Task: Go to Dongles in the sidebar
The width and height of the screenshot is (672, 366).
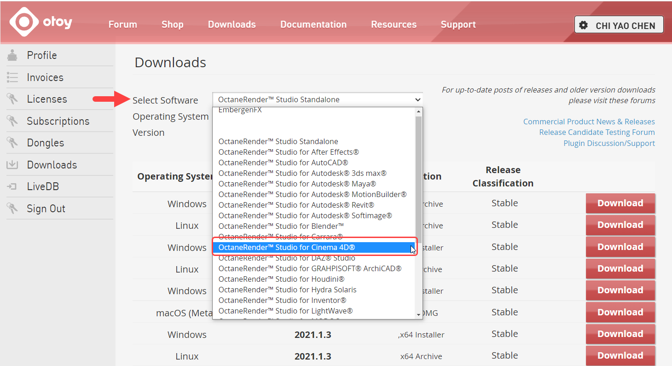Action: pyautogui.click(x=46, y=143)
